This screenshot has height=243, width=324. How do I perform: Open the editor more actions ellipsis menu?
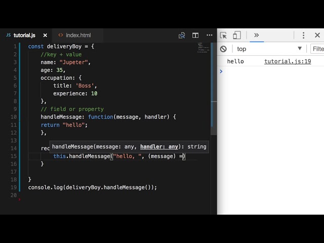(x=209, y=35)
